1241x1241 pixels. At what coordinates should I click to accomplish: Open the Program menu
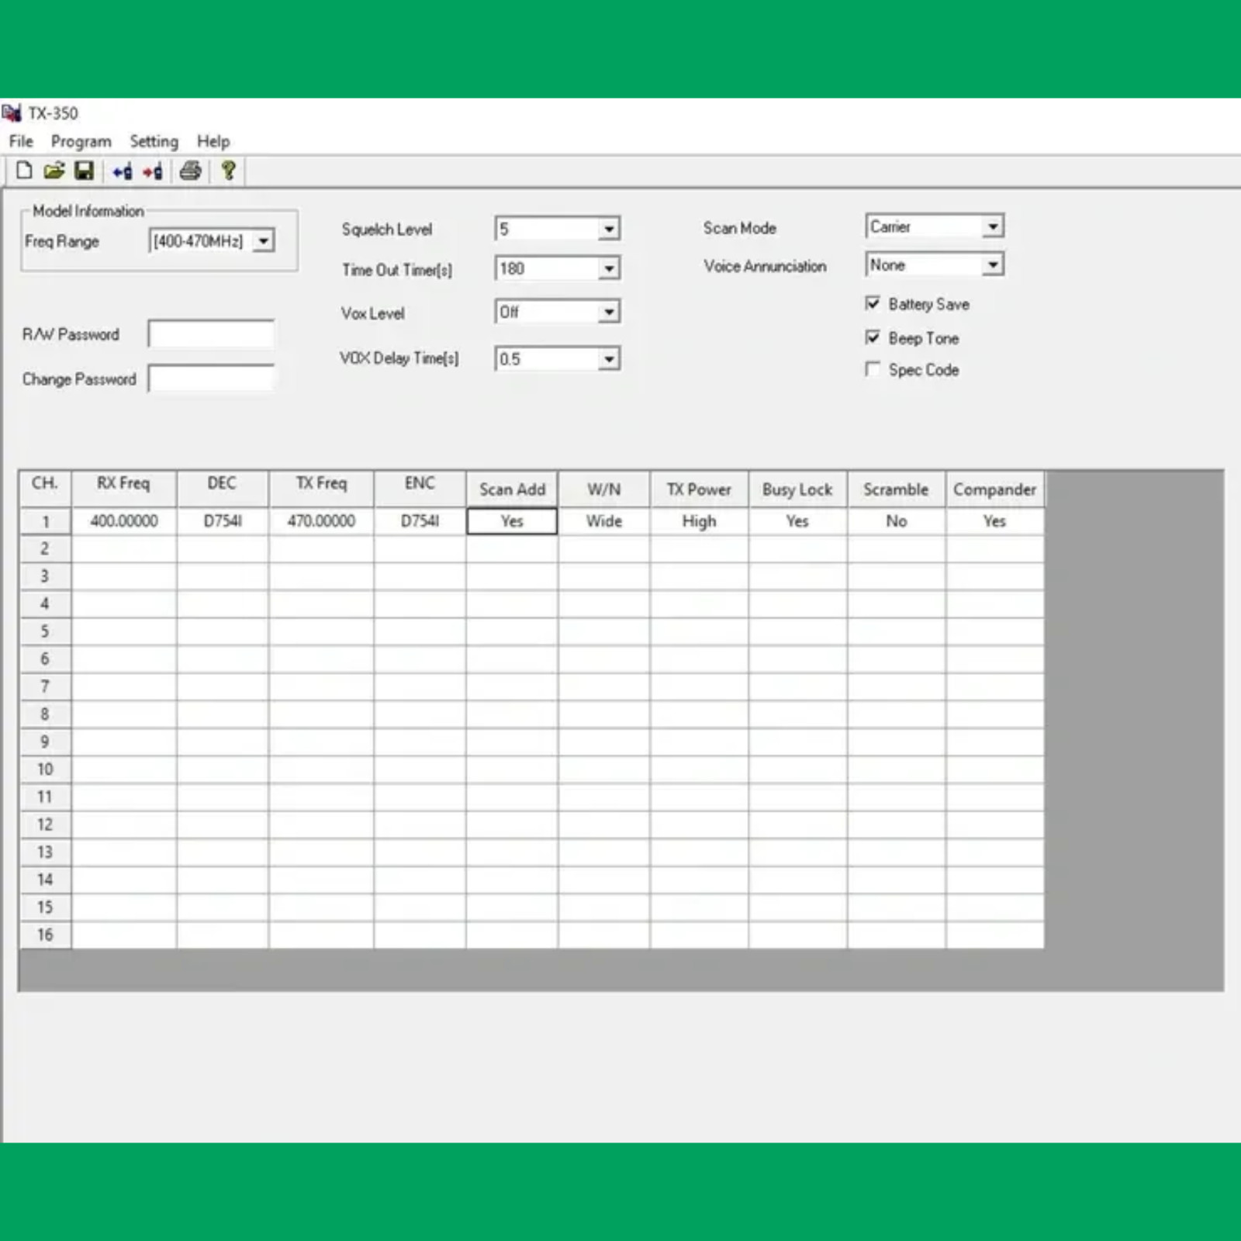point(81,141)
